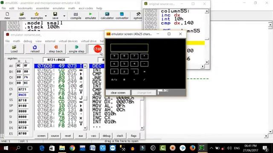Click line 'cmp dx,140' in original source window
Image resolution: width=273 pixels, height=153 pixels.
tap(177, 23)
